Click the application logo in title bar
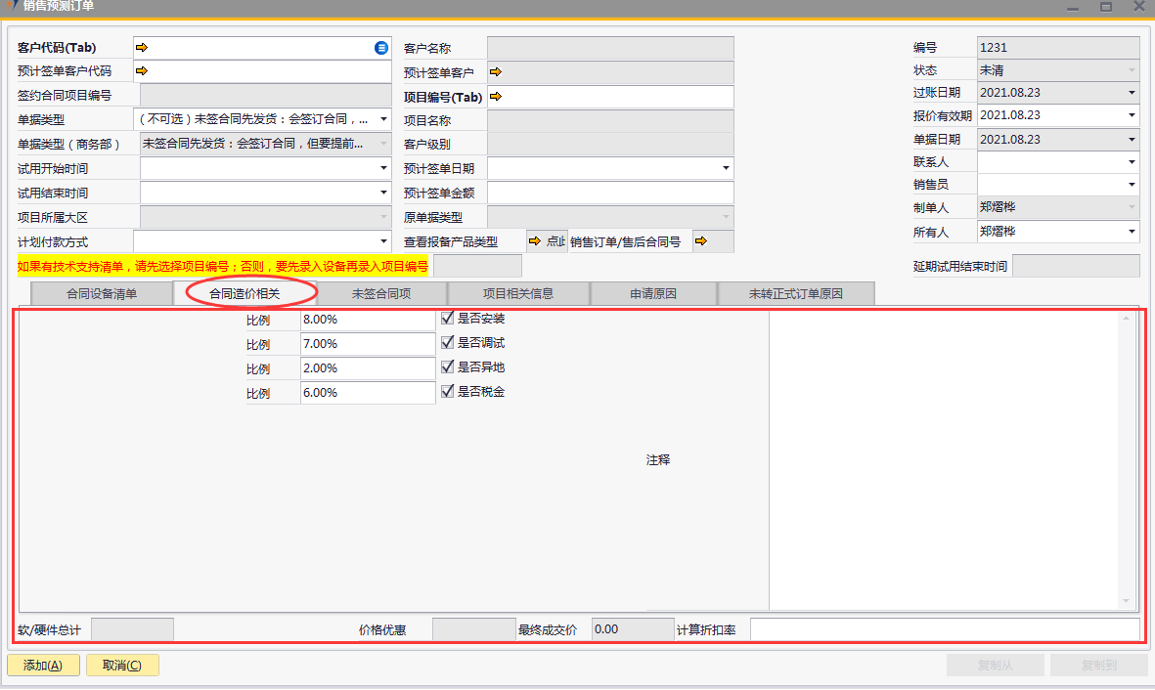This screenshot has height=690, width=1155. point(9,7)
